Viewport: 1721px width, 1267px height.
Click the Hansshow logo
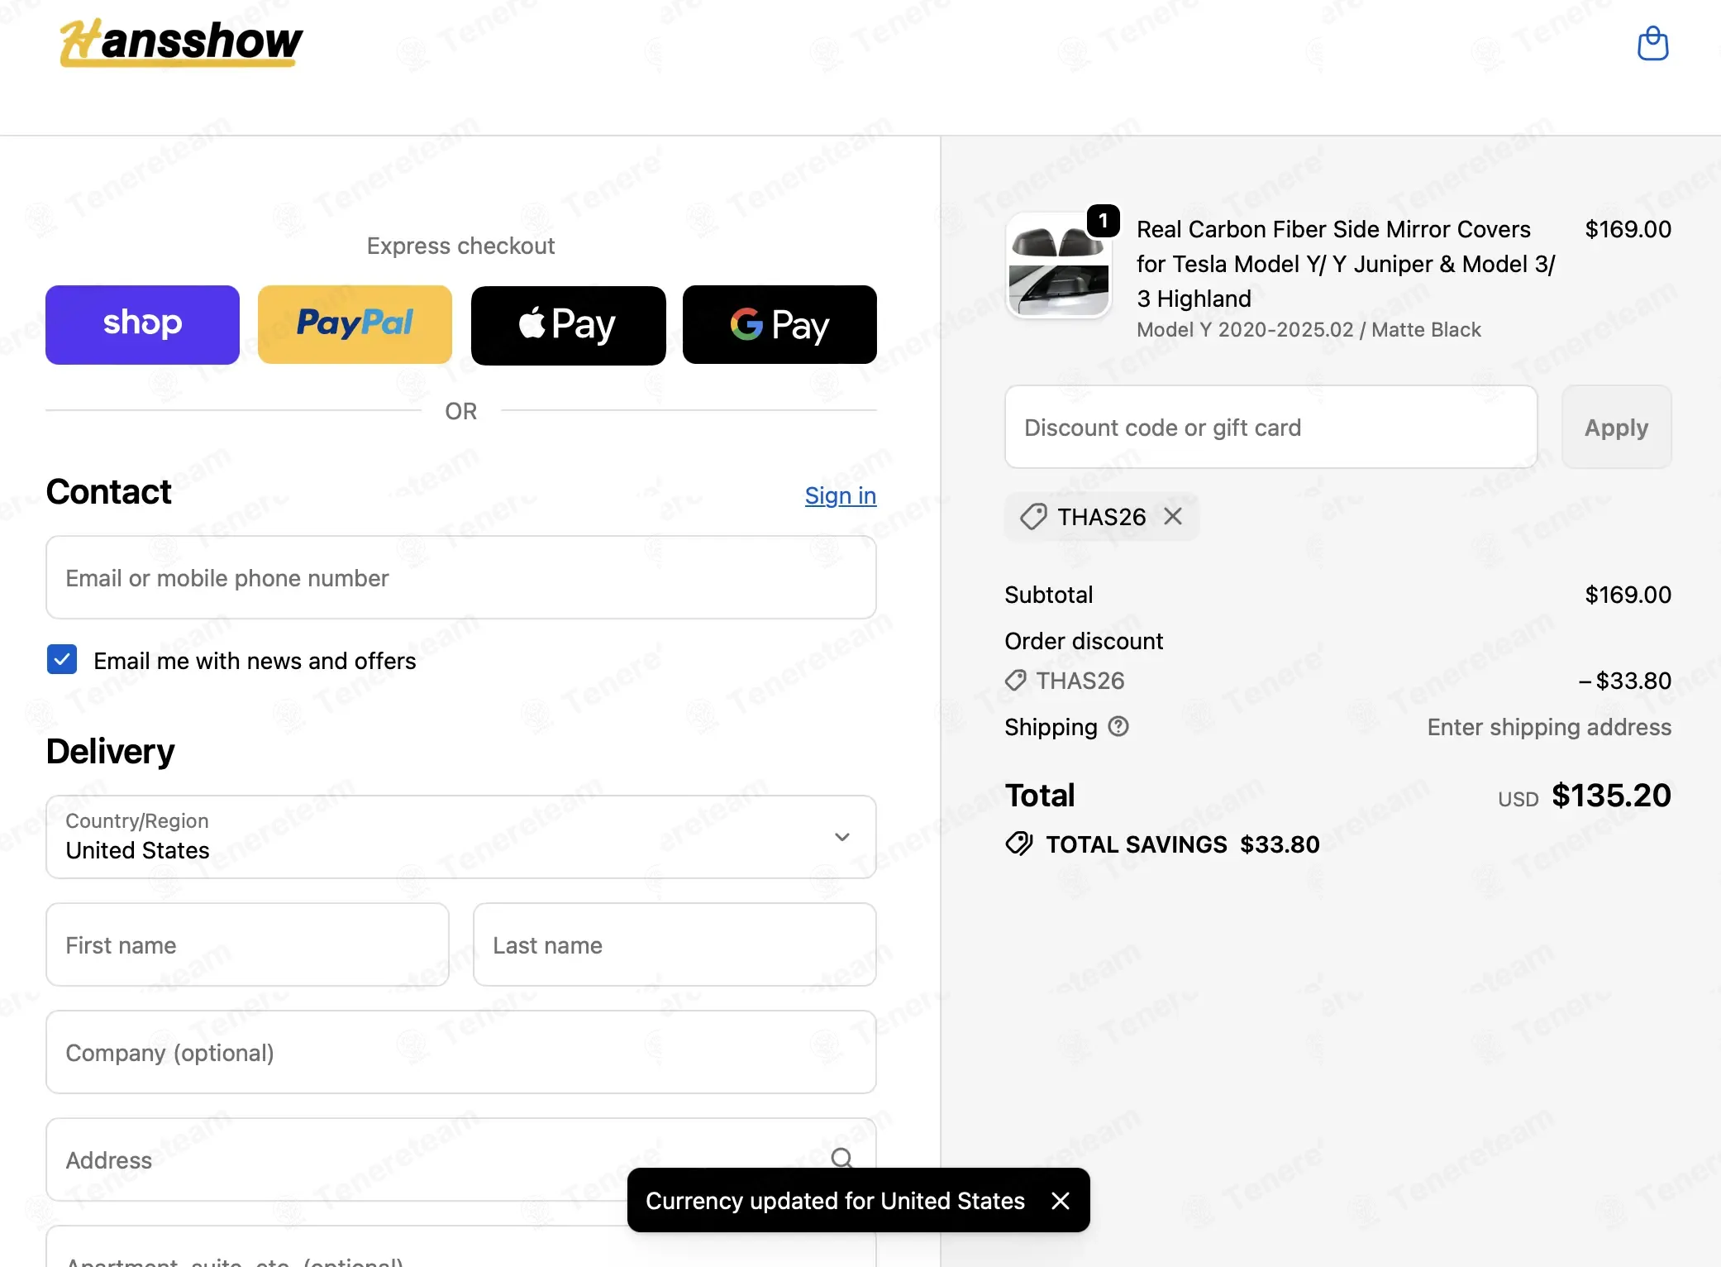click(181, 42)
